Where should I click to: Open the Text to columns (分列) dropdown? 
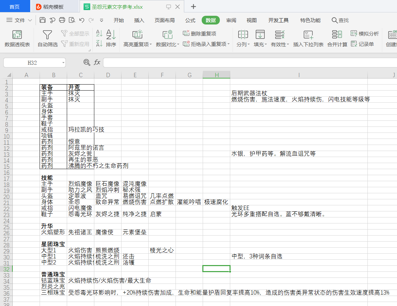pos(249,44)
